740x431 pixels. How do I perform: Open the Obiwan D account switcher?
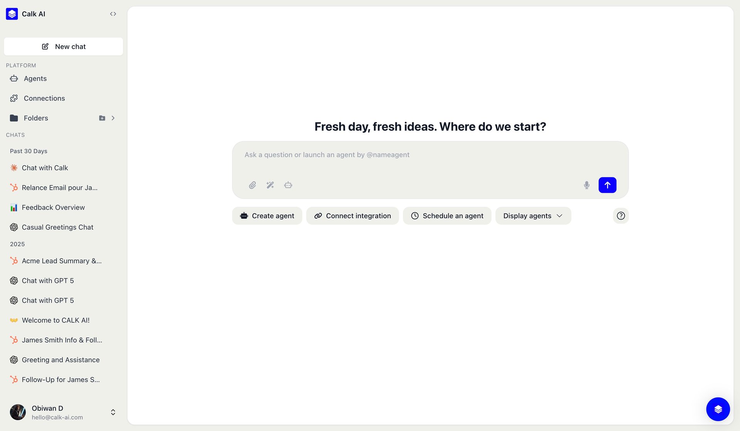coord(113,412)
